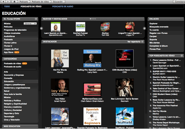185x129 pixels.
Task: Open the home icon in the breadcrumb bar
Action: point(14,2)
